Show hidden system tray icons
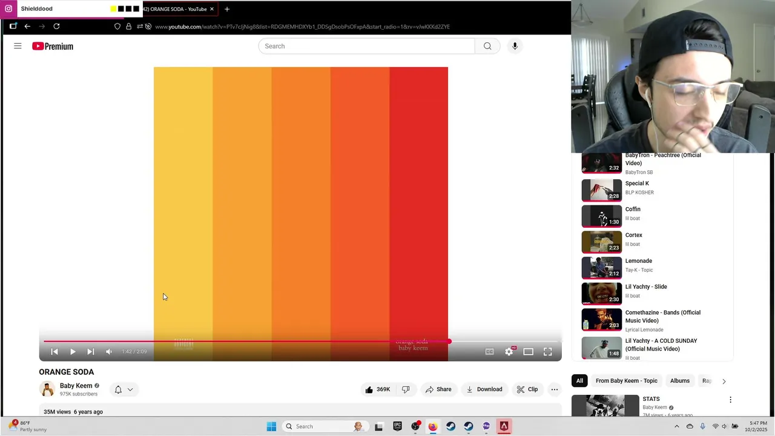This screenshot has width=775, height=436. (x=677, y=426)
